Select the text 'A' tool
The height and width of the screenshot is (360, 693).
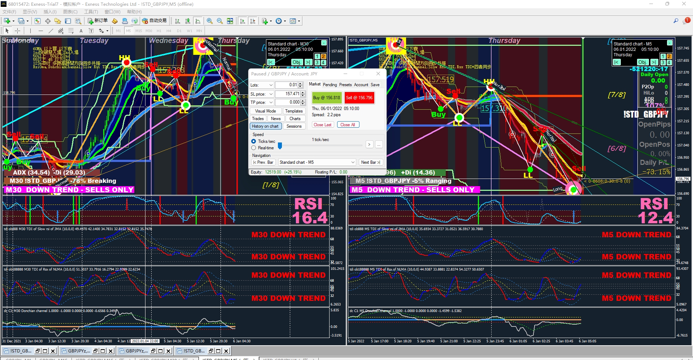coord(81,31)
